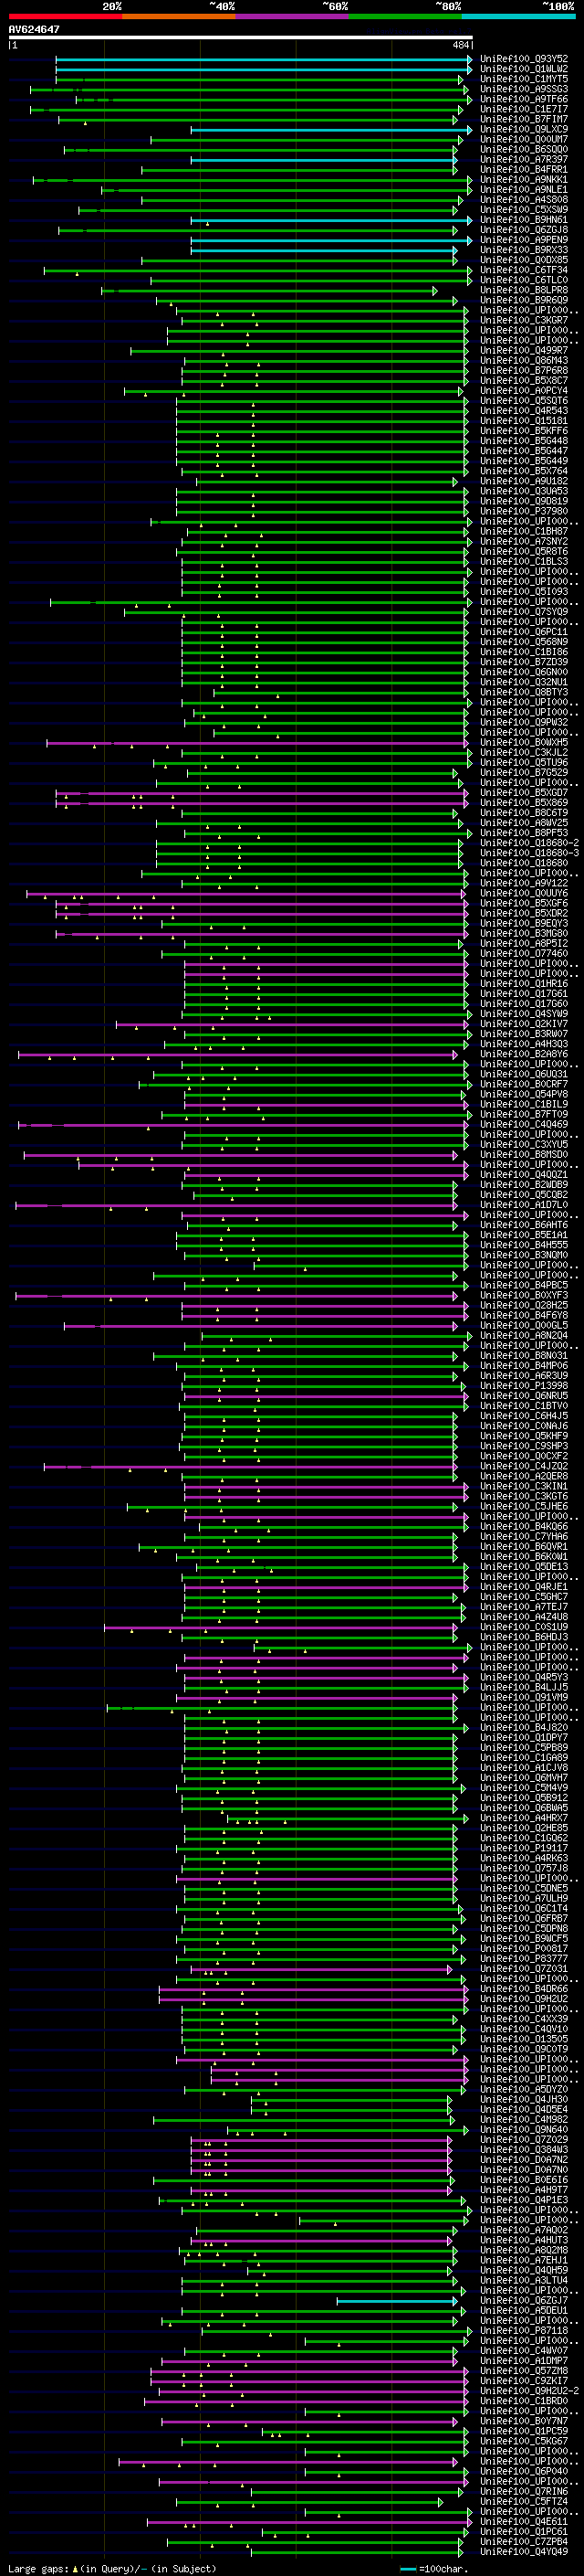Click UniRef100_C3KGR7 text

click(524, 321)
